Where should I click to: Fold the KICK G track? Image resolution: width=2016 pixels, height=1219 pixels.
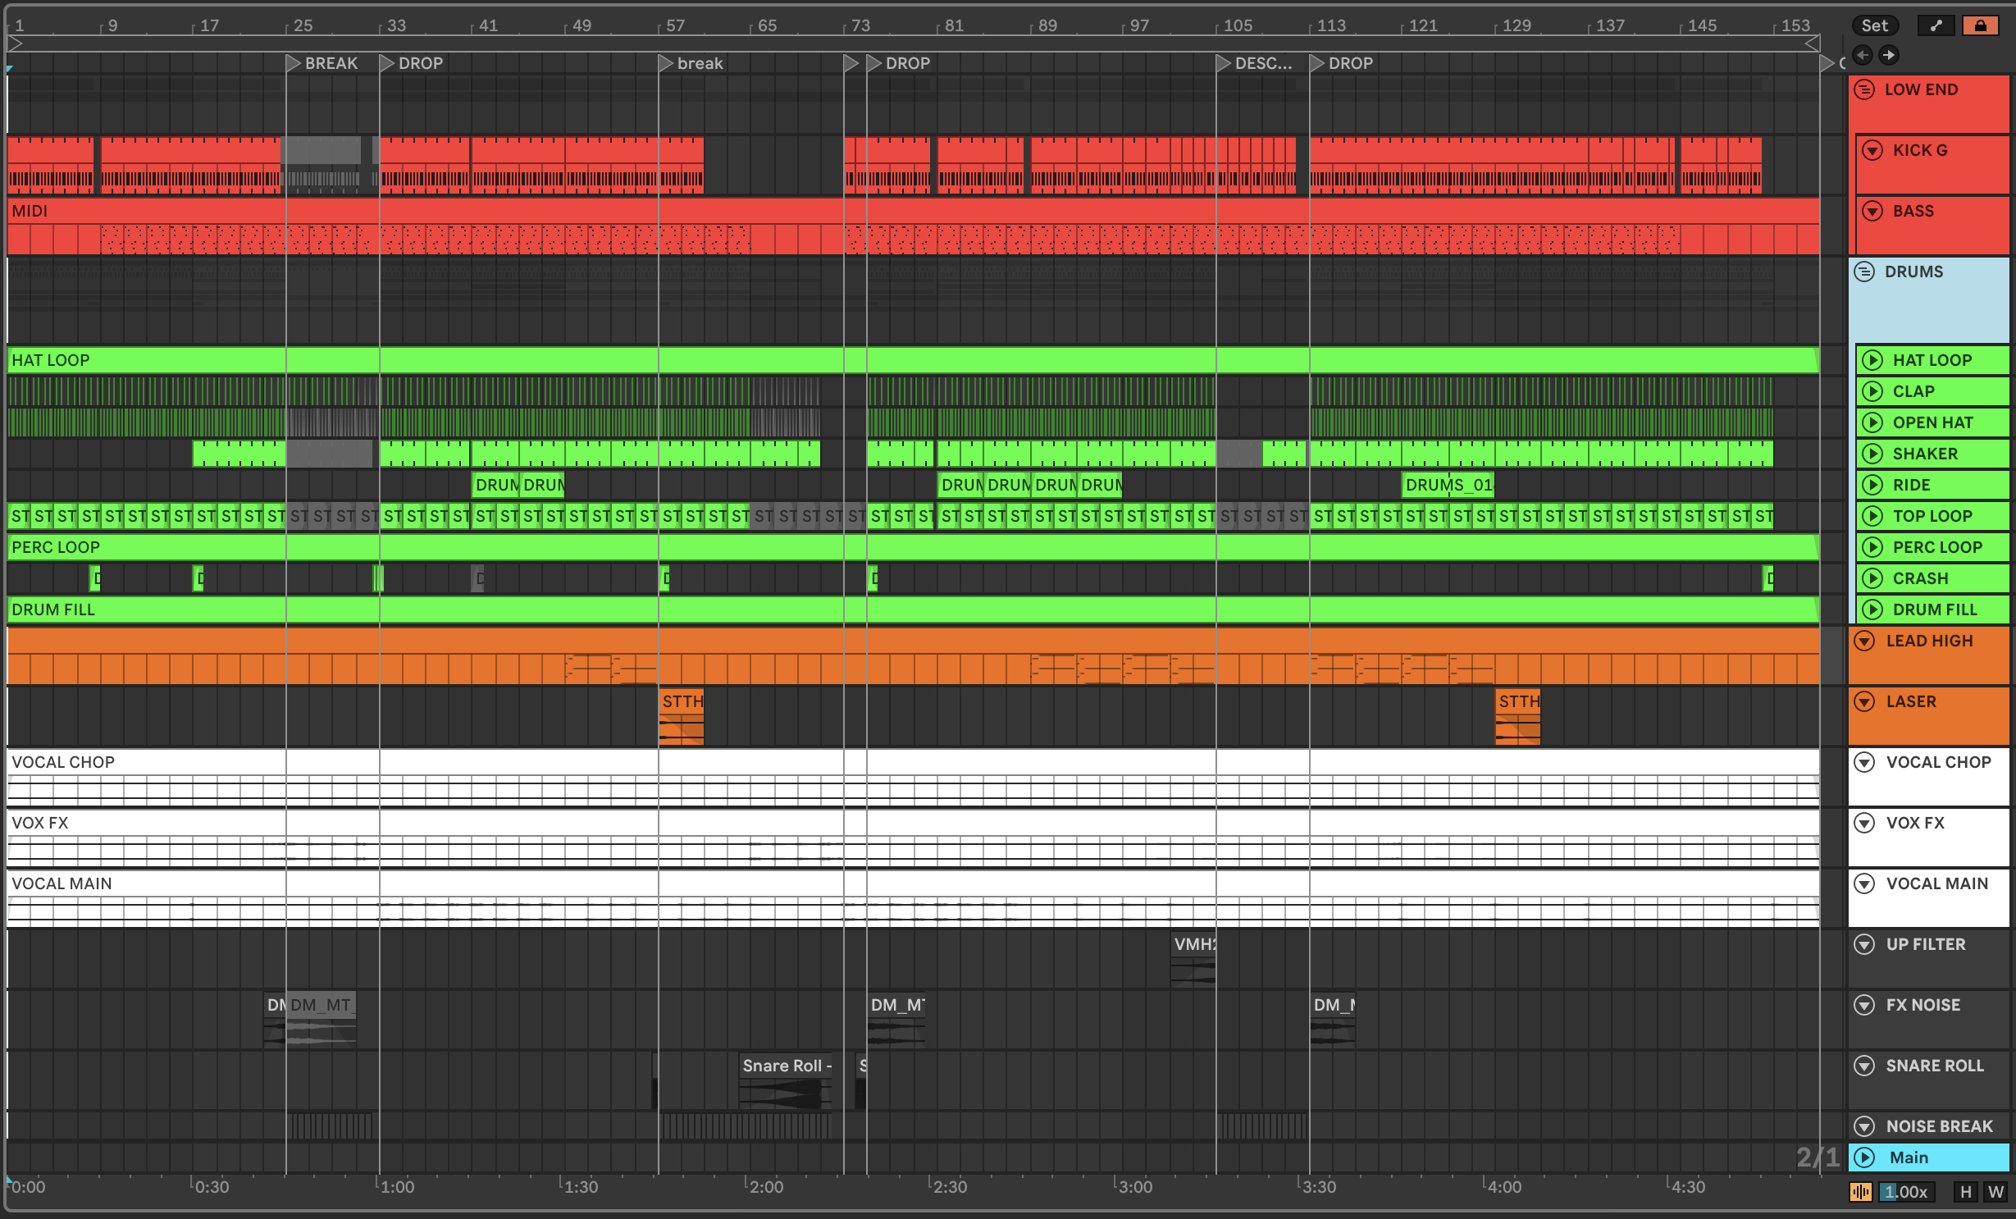pyautogui.click(x=1872, y=150)
